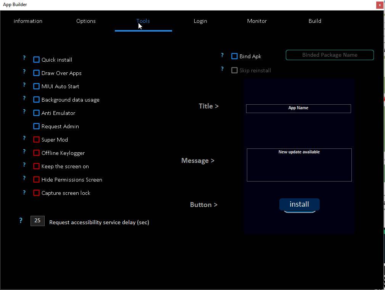Open the Options tab
The width and height of the screenshot is (385, 290).
coord(86,21)
